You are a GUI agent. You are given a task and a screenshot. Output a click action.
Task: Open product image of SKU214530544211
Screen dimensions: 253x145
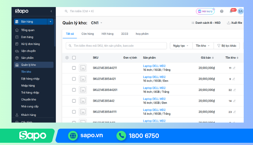[x=83, y=68]
